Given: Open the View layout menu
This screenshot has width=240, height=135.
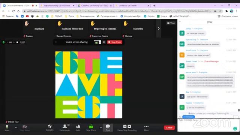Looking at the screenshot, I should (171, 23).
